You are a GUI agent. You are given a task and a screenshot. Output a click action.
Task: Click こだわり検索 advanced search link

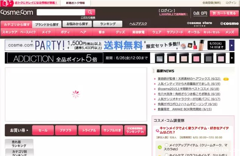(x=88, y=18)
